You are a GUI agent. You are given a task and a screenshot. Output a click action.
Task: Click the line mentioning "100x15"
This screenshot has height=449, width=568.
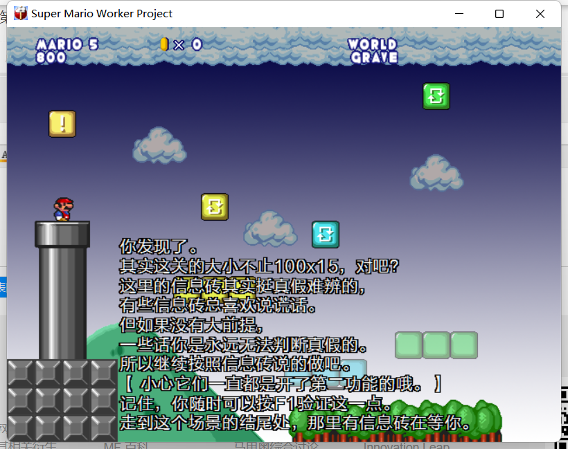click(x=259, y=266)
